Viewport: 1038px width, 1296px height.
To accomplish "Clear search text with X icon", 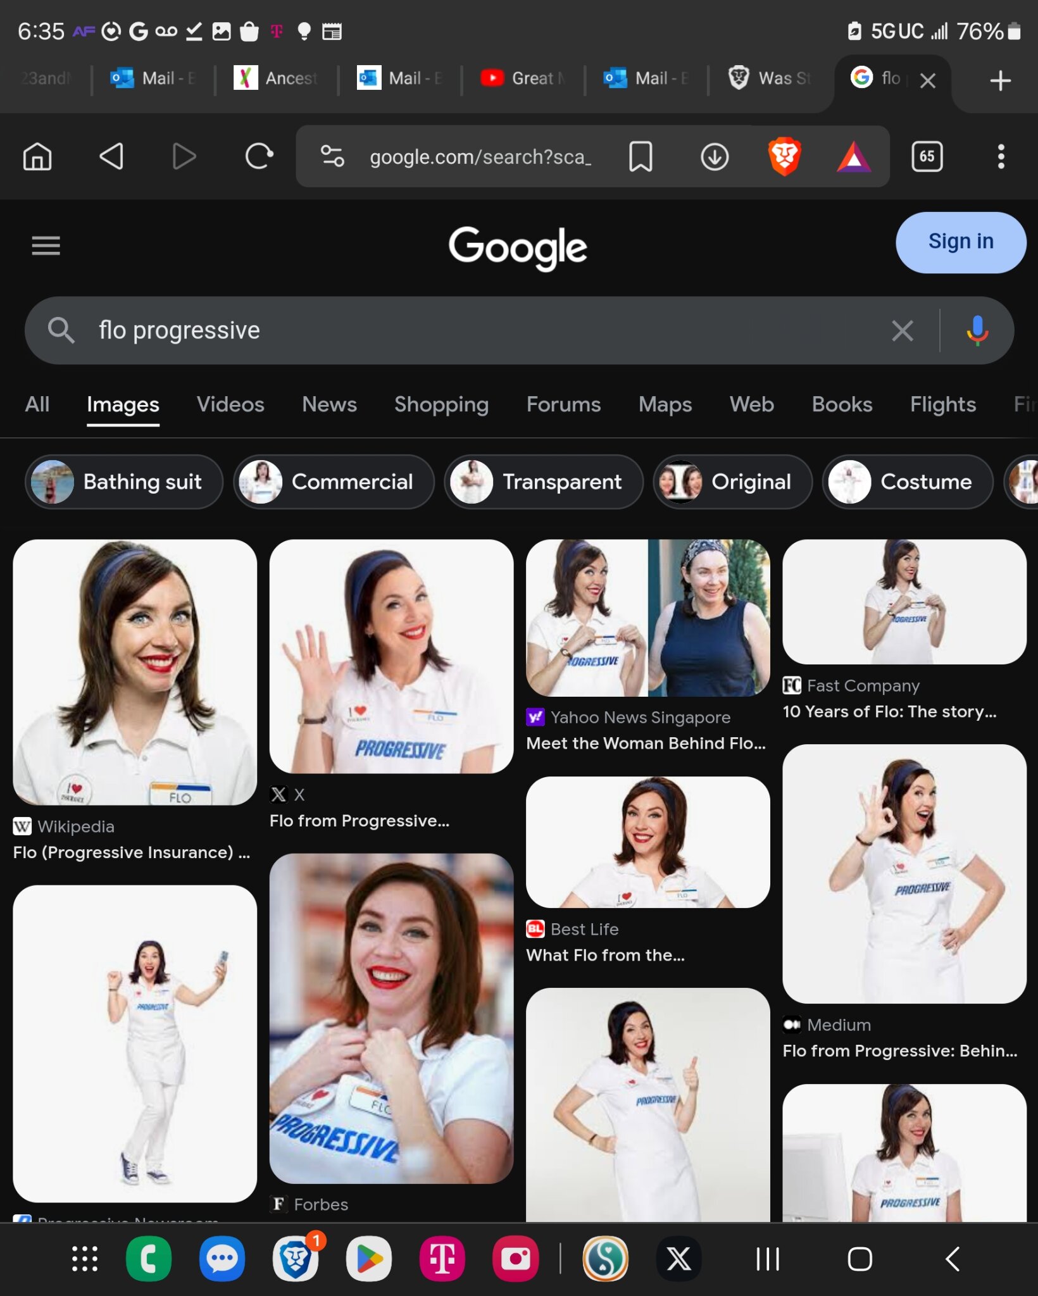I will [x=902, y=330].
